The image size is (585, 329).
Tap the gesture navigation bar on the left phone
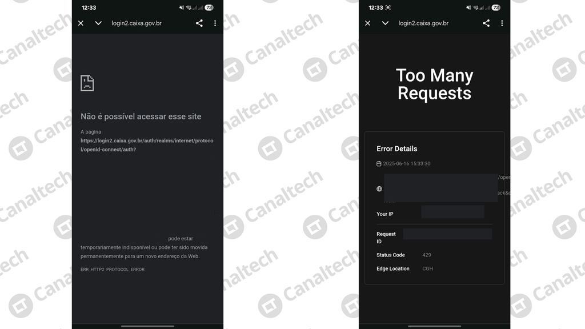point(148,326)
